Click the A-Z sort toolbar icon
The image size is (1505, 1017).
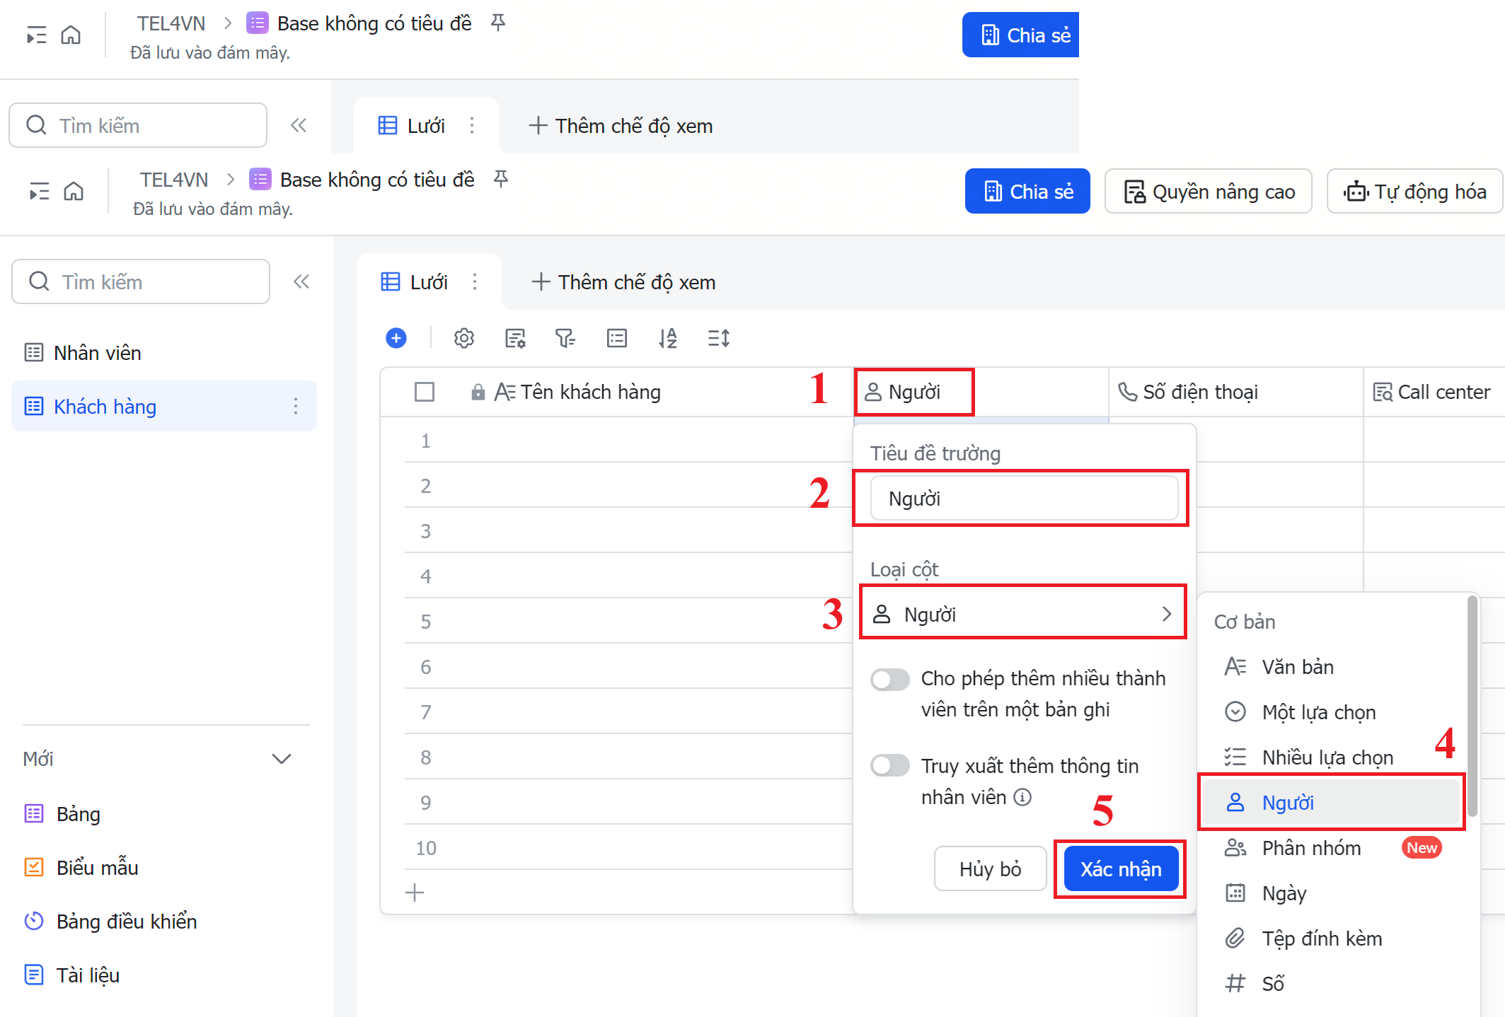pyautogui.click(x=667, y=338)
